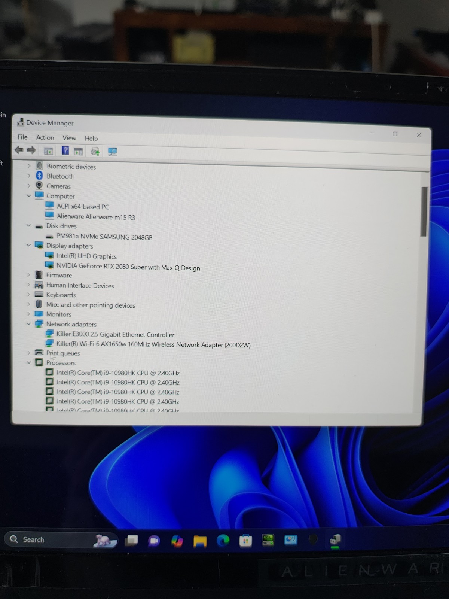Select the Bluetooth category icon

click(39, 176)
